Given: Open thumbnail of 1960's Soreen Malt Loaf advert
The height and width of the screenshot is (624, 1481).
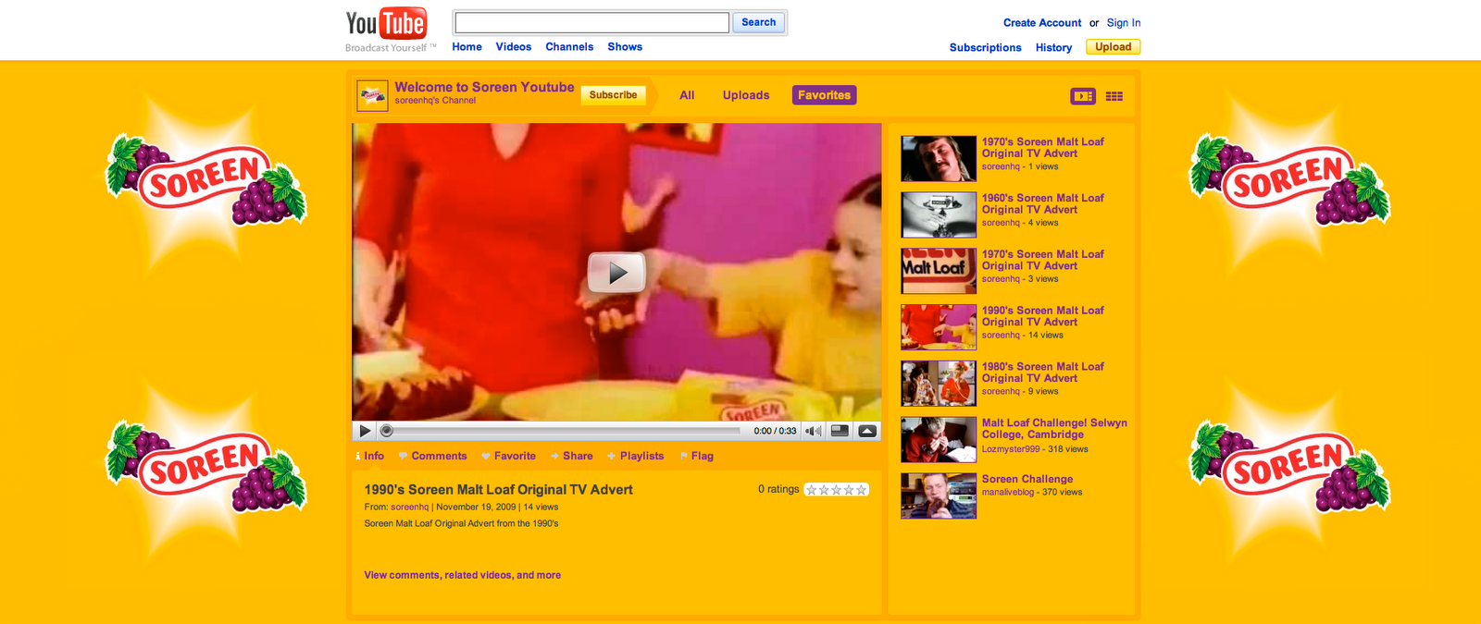Looking at the screenshot, I should [x=939, y=214].
